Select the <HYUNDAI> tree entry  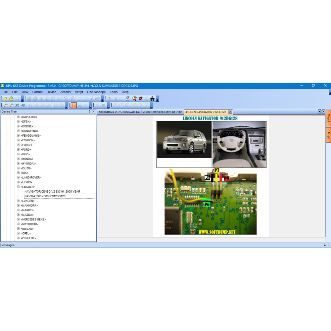pos(28,164)
